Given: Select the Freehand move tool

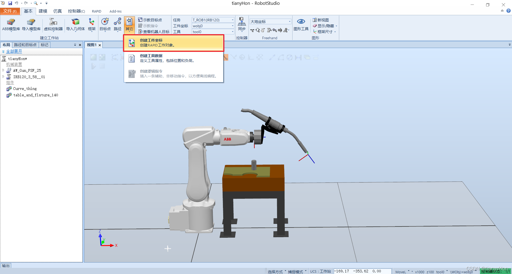Looking at the screenshot, I should [x=252, y=30].
